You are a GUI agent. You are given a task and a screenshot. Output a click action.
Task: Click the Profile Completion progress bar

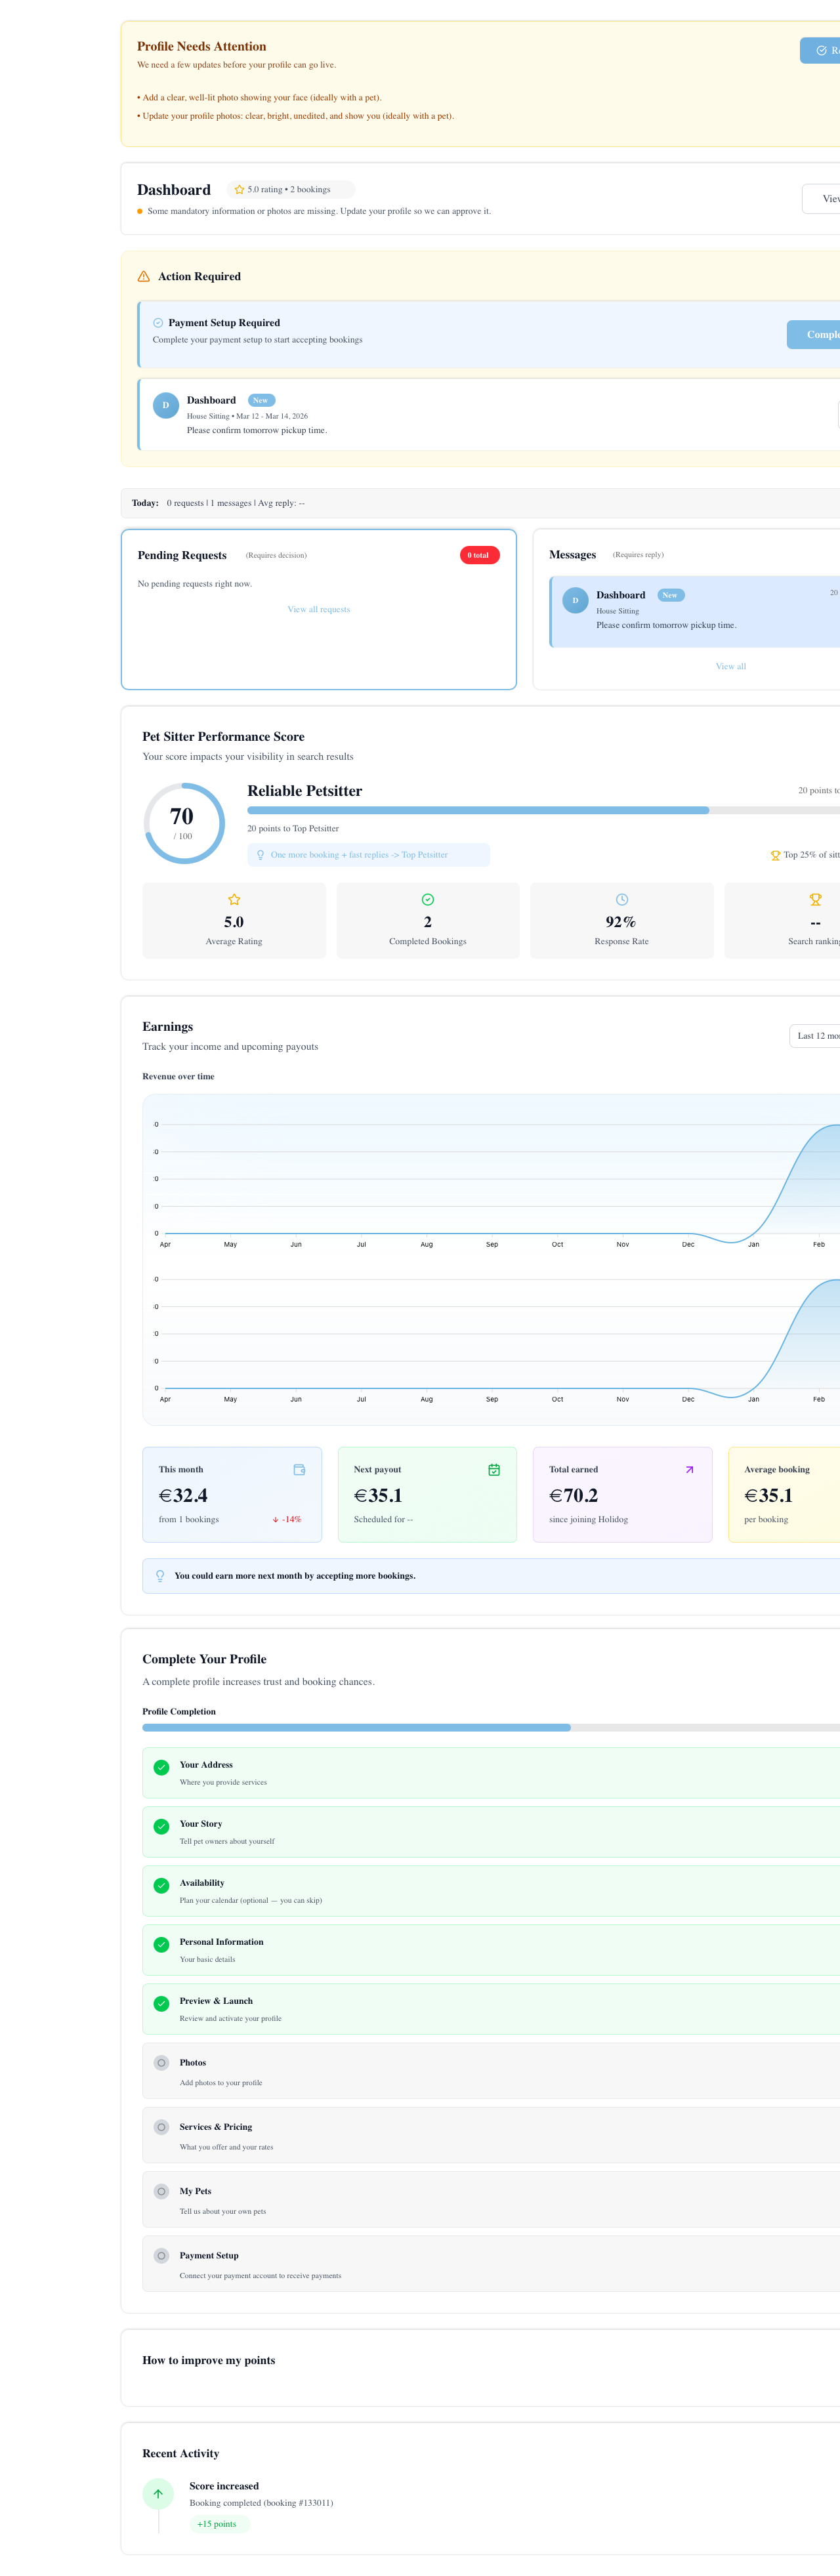pyautogui.click(x=490, y=1728)
